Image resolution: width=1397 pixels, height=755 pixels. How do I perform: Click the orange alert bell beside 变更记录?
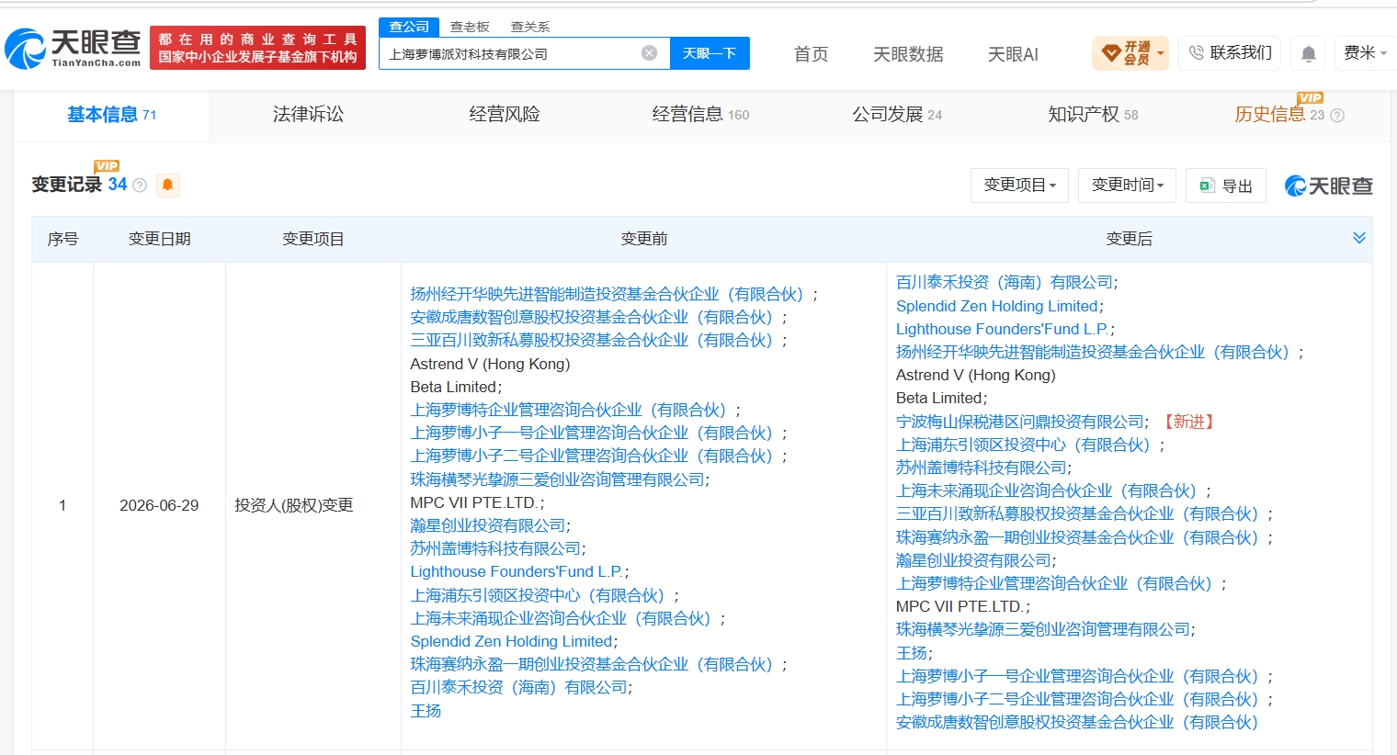[167, 185]
